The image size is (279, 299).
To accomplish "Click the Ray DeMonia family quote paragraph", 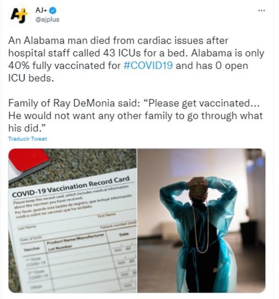I will tap(136, 116).
